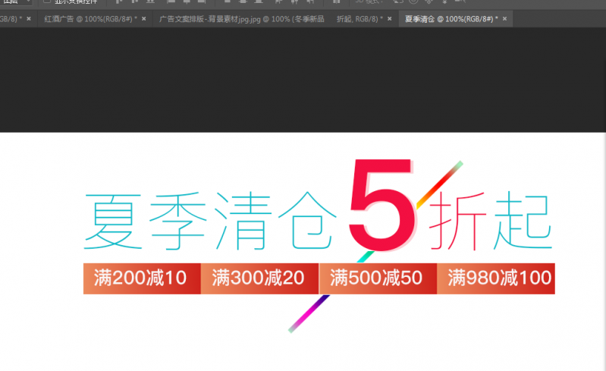This screenshot has width=606, height=371.
Task: Click the 满980减100 coupon banner
Action: point(498,278)
